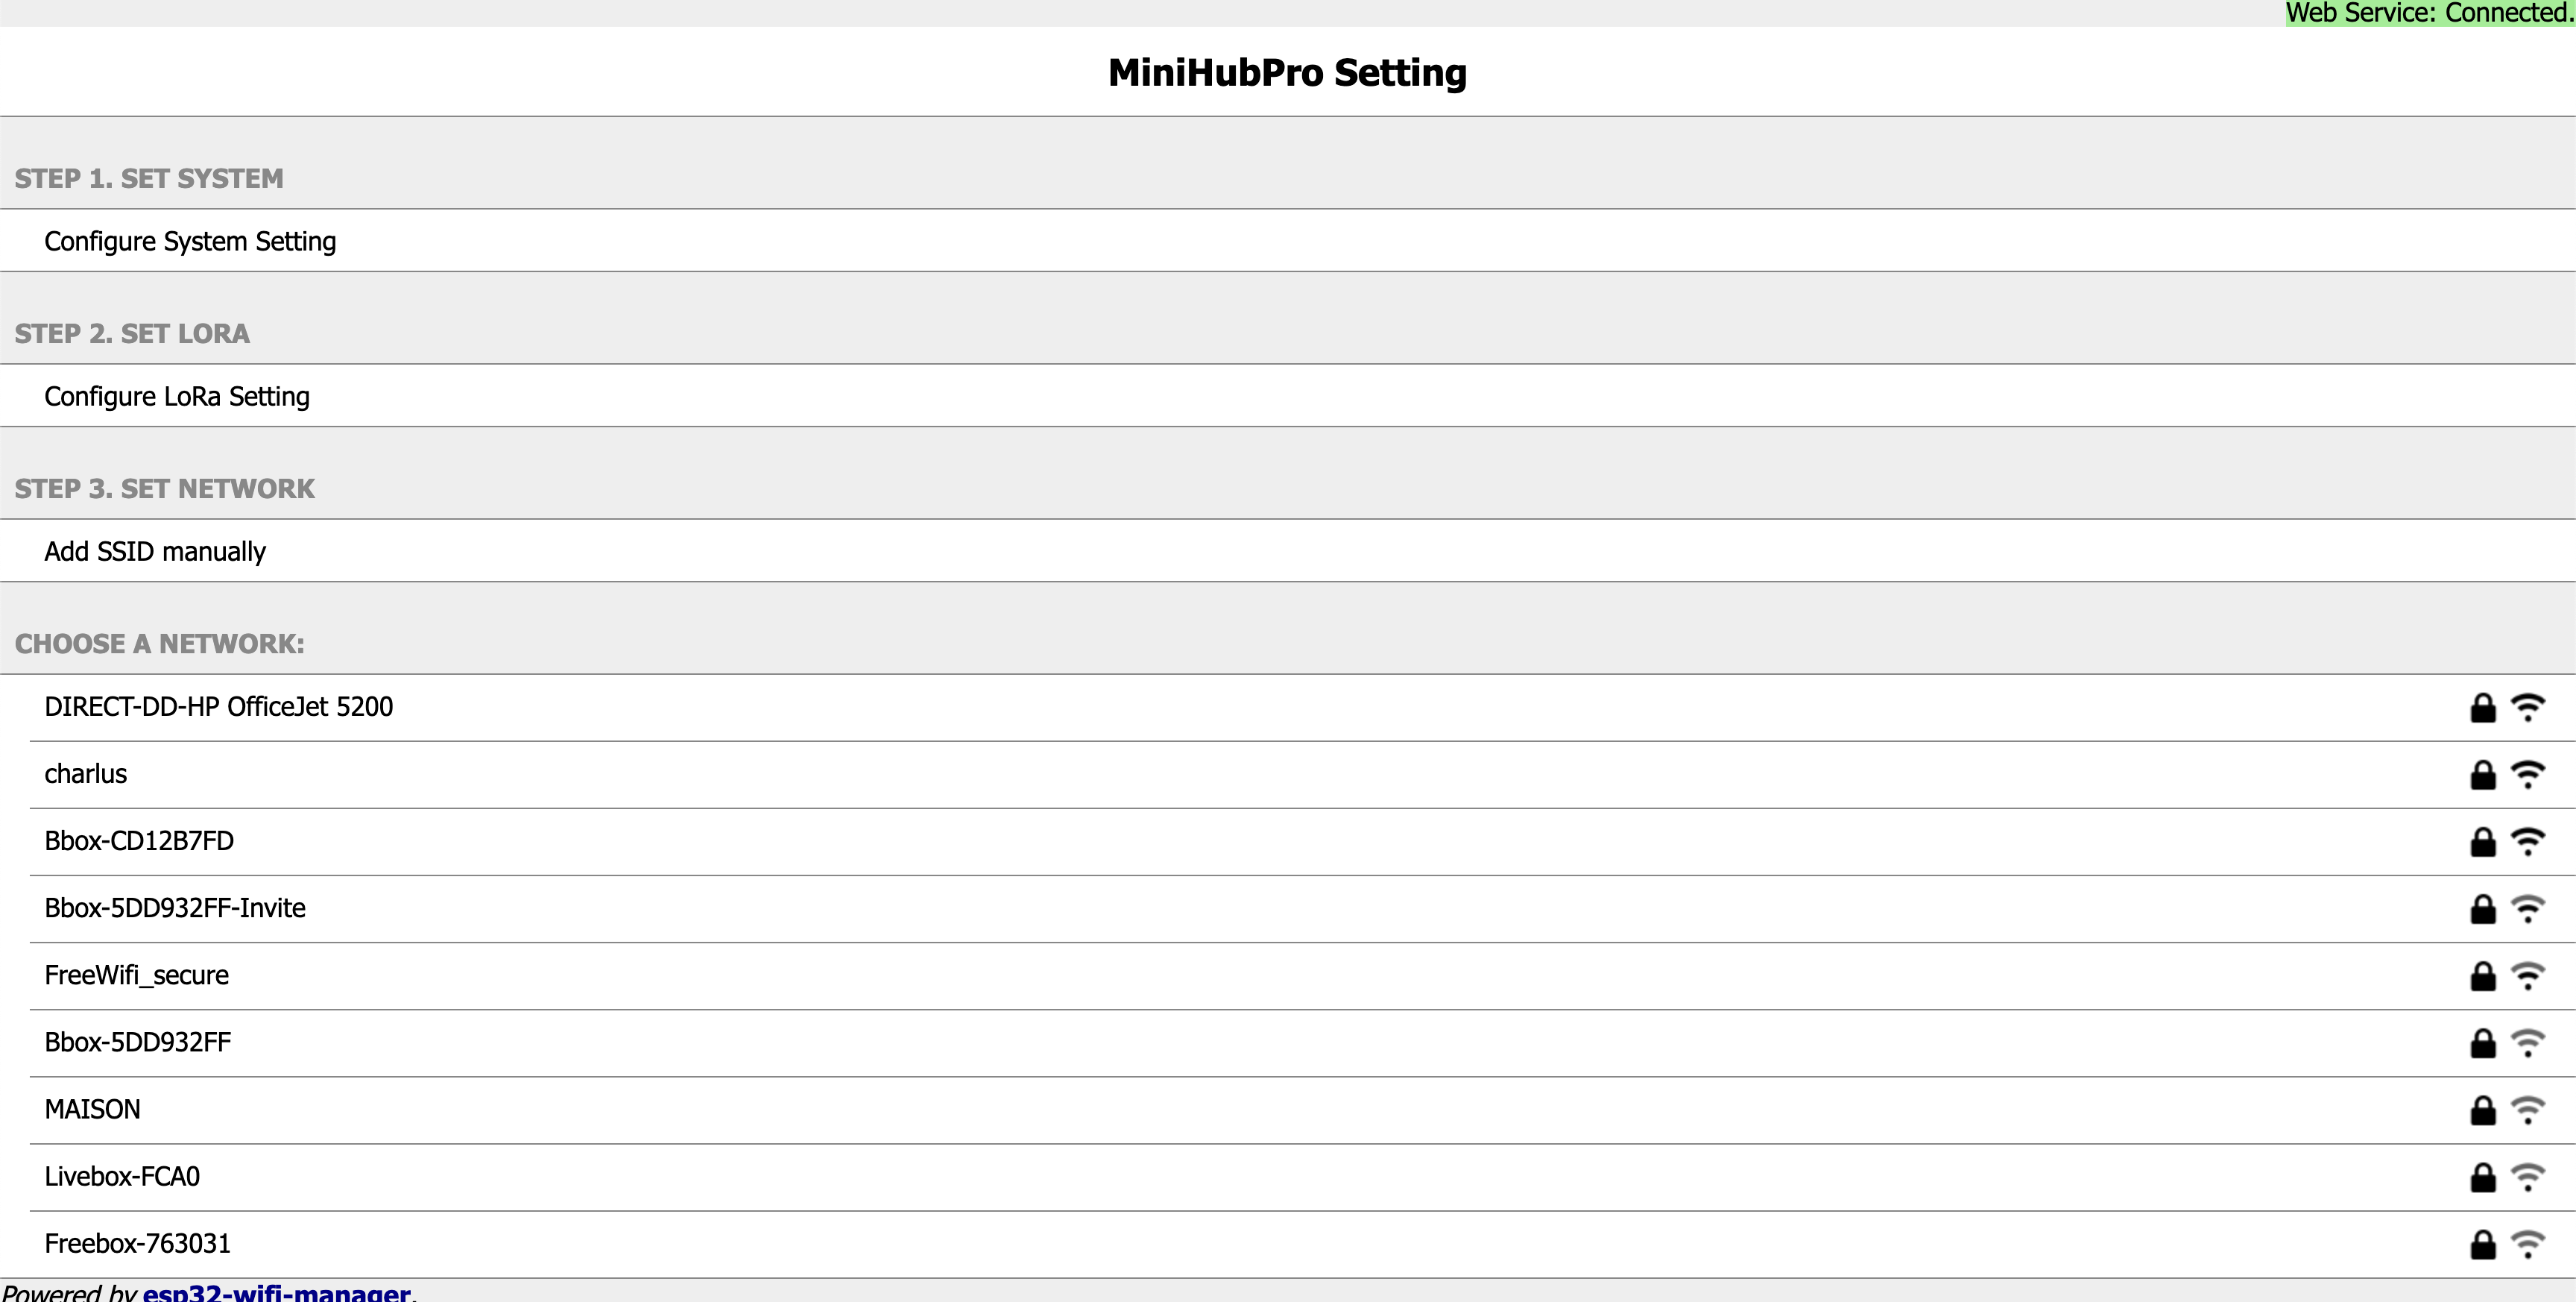Open the esp32-wifi-manager link
Screen dimensions: 2576x1302
pyautogui.click(x=276, y=1292)
